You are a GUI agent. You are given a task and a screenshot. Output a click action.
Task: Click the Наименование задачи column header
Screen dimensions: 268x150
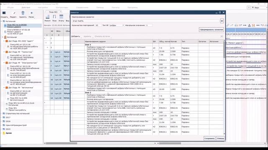point(119,42)
